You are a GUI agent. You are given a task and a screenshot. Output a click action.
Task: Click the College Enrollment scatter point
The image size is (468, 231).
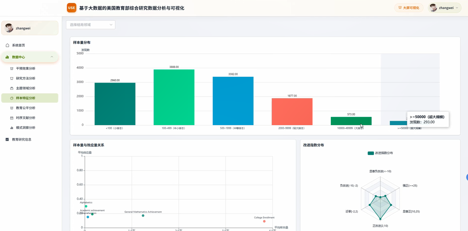(x=264, y=221)
